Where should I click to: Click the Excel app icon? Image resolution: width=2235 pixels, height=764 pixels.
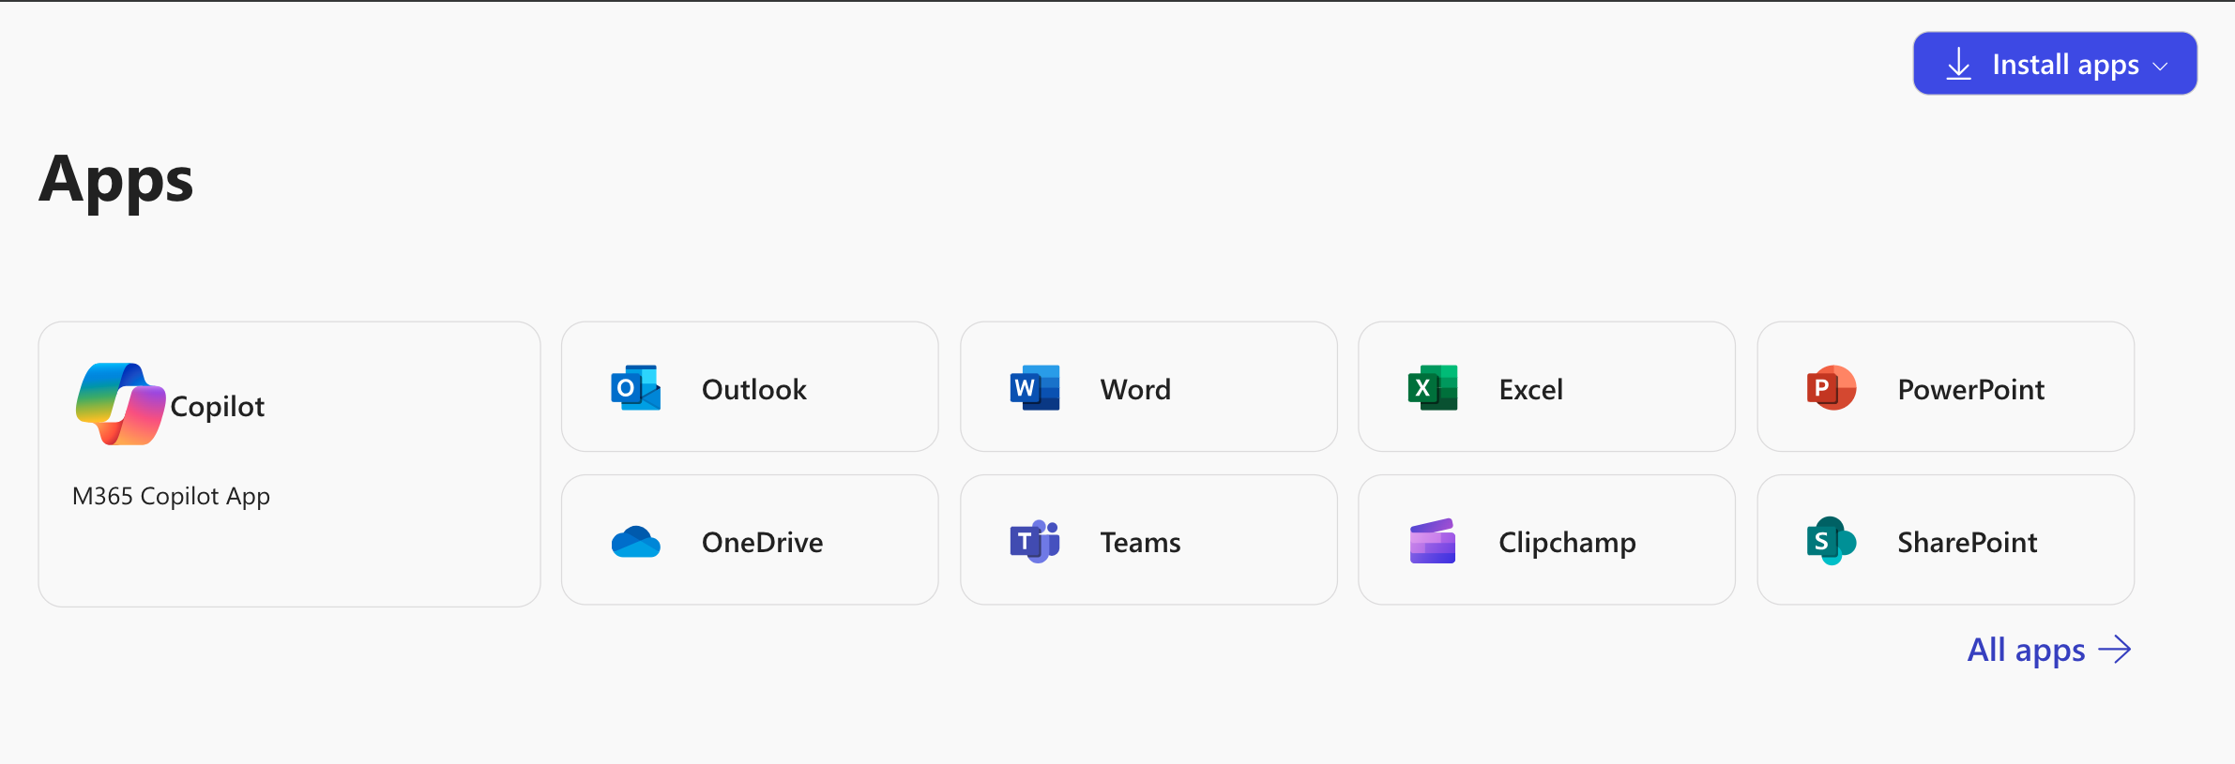point(1432,388)
